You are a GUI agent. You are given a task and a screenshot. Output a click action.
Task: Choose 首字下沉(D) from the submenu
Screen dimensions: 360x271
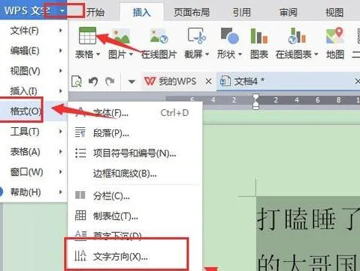[x=135, y=236]
